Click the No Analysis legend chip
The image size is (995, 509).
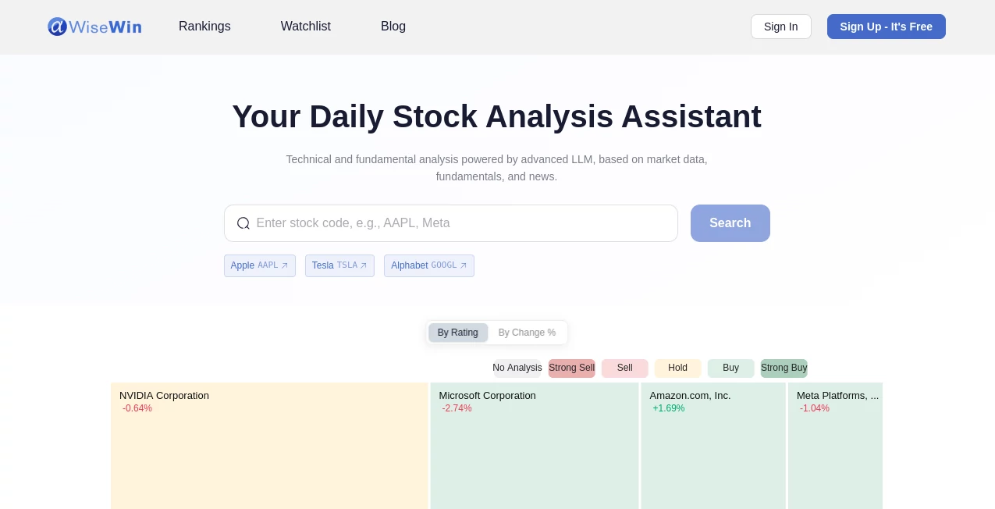click(x=517, y=368)
